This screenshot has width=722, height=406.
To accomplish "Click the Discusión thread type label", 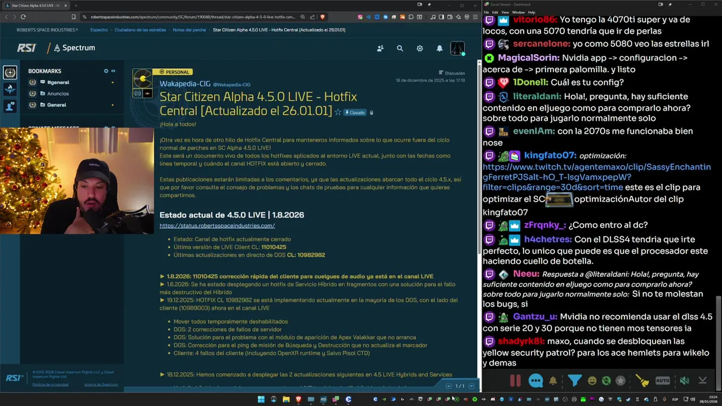I will [x=452, y=73].
